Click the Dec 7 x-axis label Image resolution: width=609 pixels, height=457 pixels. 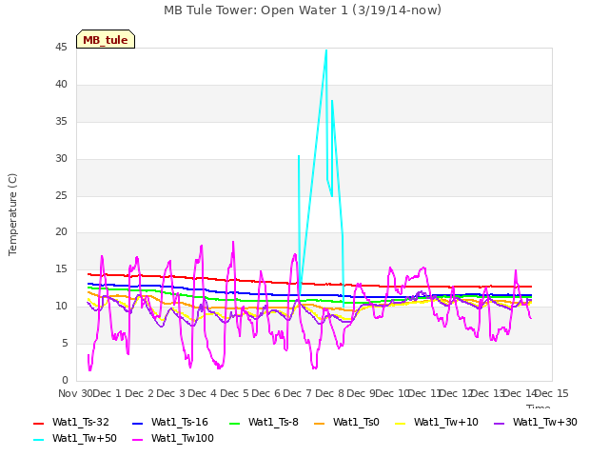pyautogui.click(x=297, y=393)
